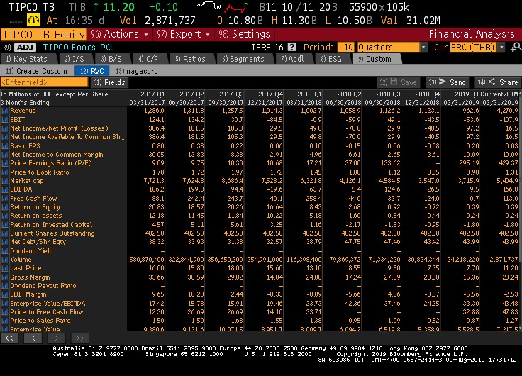522x376 pixels.
Task: Click the Price to Free Cash Flow label
Action: coord(47,312)
